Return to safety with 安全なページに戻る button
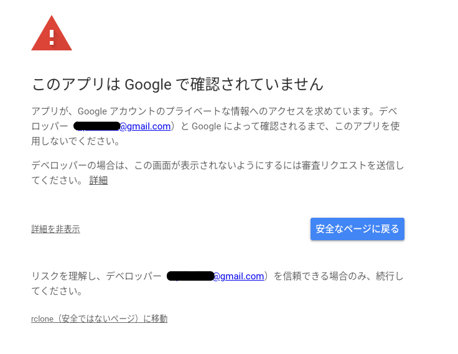 pos(357,229)
